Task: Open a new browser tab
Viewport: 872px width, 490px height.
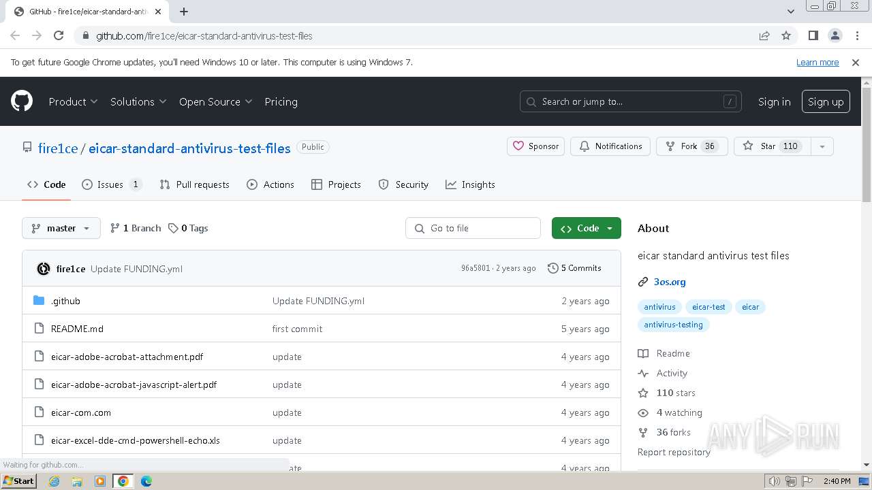Action: (x=184, y=12)
